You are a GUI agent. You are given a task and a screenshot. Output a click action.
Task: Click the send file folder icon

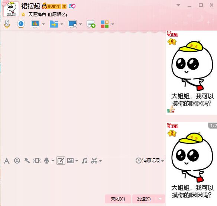(54, 24)
